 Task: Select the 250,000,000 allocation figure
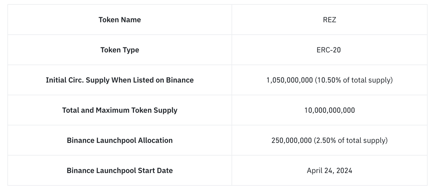292,140
